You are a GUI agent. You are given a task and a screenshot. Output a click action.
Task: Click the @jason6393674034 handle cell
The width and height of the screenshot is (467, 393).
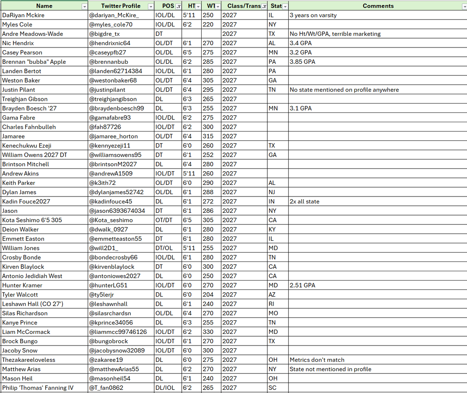[x=121, y=211]
